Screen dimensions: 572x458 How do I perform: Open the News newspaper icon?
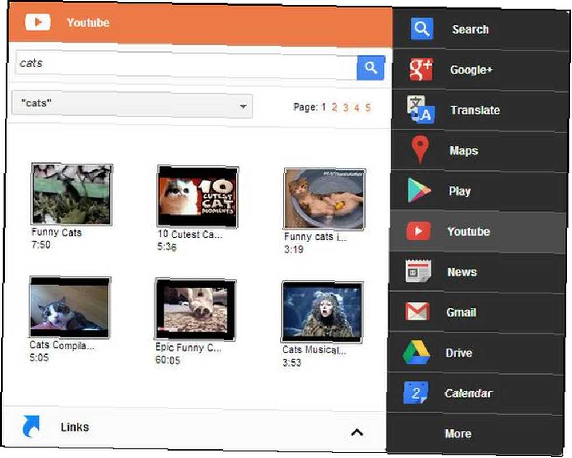(x=418, y=271)
